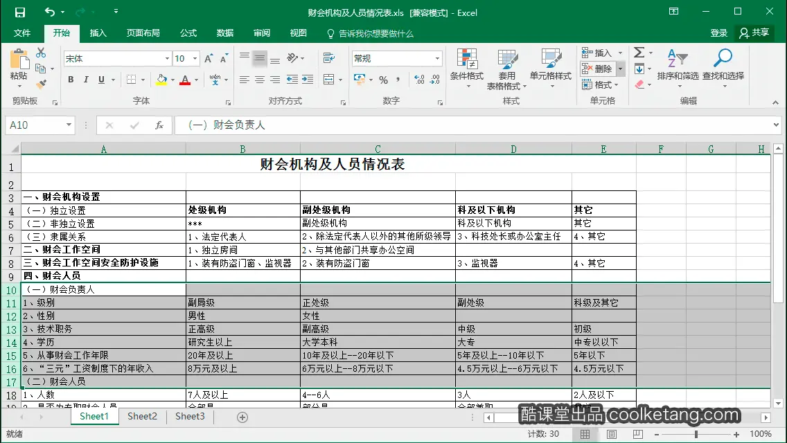Open the Insert (插入) cells dropdown arrow
Image resolution: width=787 pixels, height=443 pixels.
tap(620, 53)
